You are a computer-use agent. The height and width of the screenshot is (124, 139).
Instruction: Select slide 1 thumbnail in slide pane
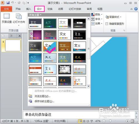[x=13, y=46]
